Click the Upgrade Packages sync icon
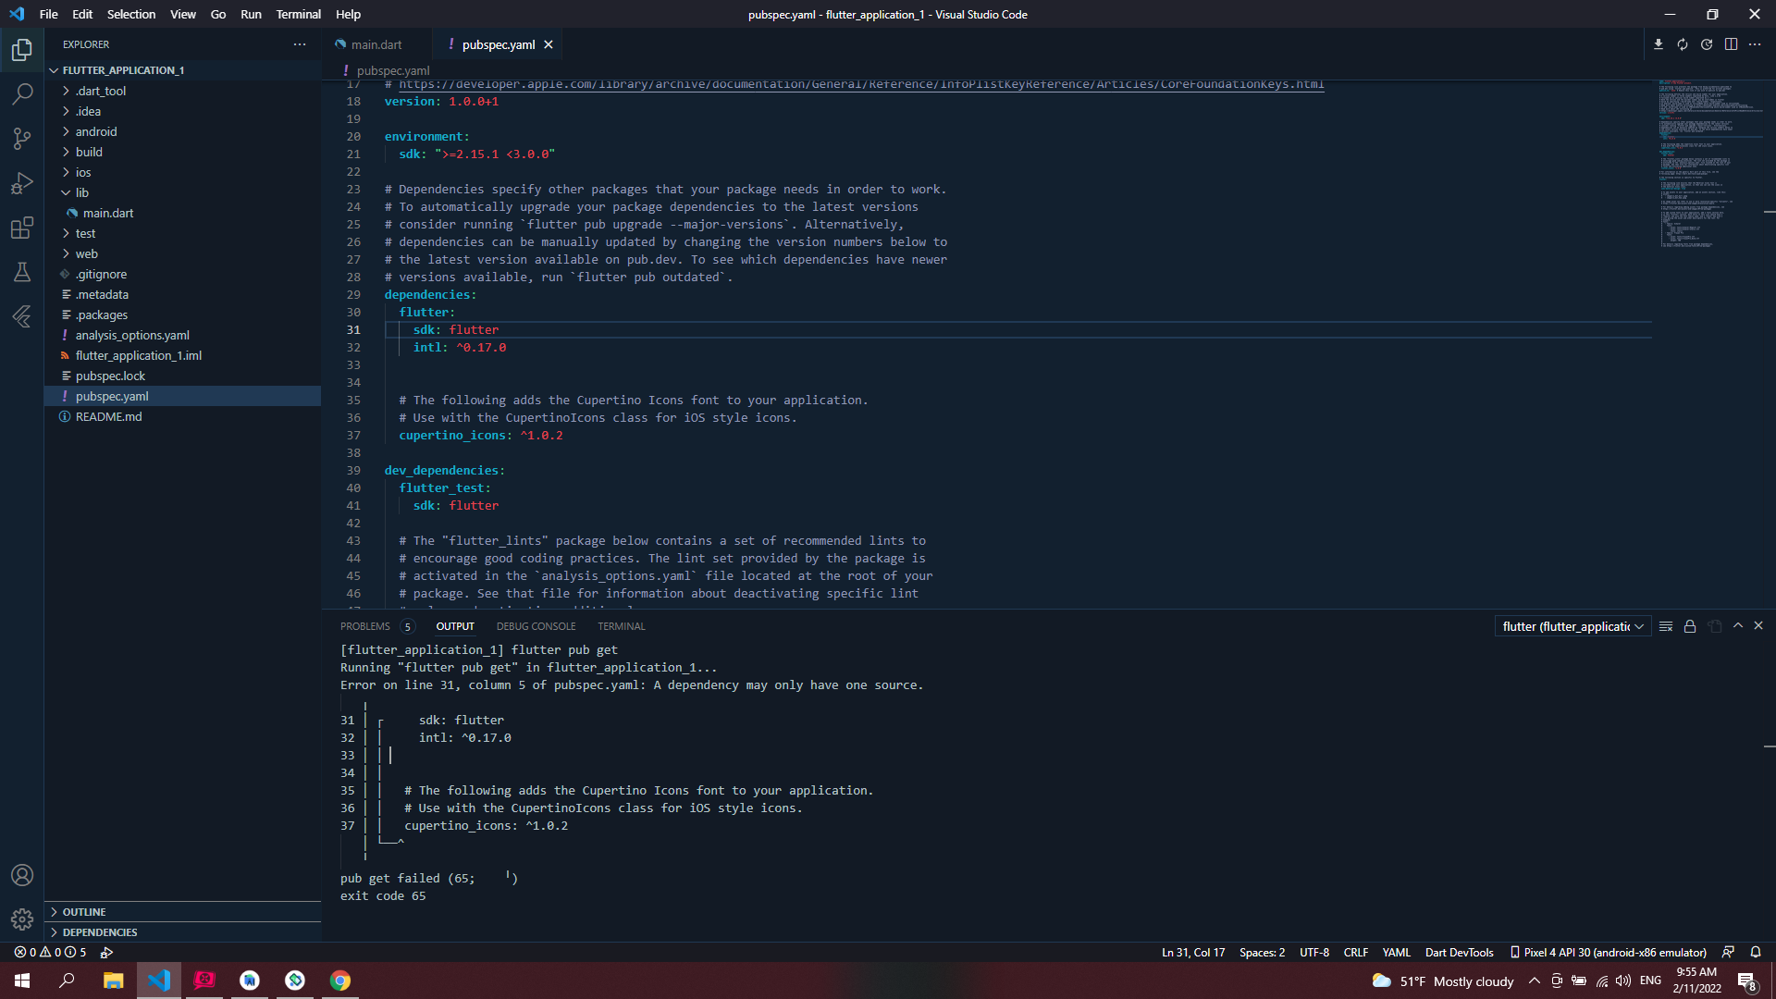The image size is (1776, 999). [1683, 44]
